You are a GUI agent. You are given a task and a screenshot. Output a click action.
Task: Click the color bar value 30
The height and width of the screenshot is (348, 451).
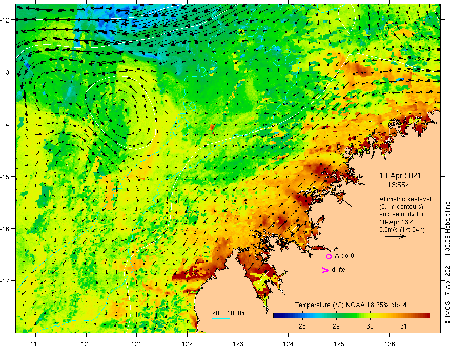[370, 327]
